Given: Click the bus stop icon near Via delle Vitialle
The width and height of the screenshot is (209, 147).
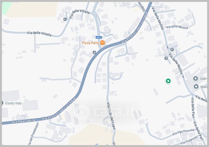Looking at the screenshot, I should (65, 19).
